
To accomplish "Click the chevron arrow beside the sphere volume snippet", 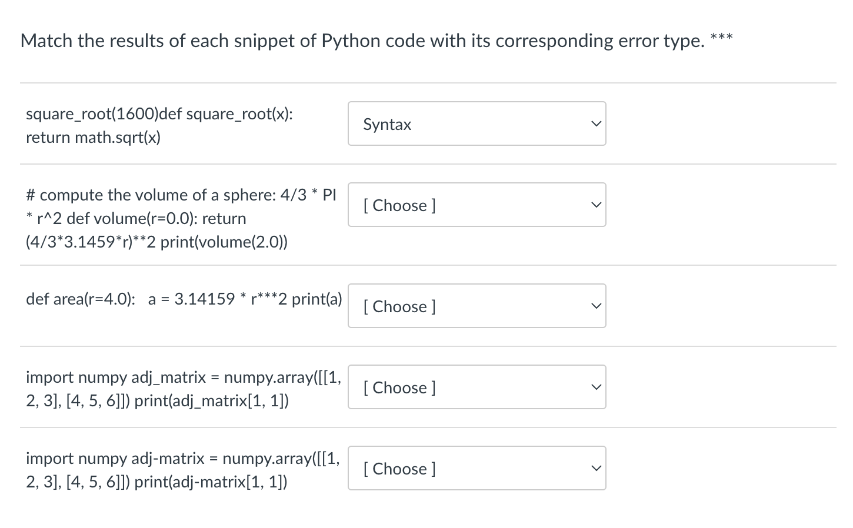I will point(597,205).
